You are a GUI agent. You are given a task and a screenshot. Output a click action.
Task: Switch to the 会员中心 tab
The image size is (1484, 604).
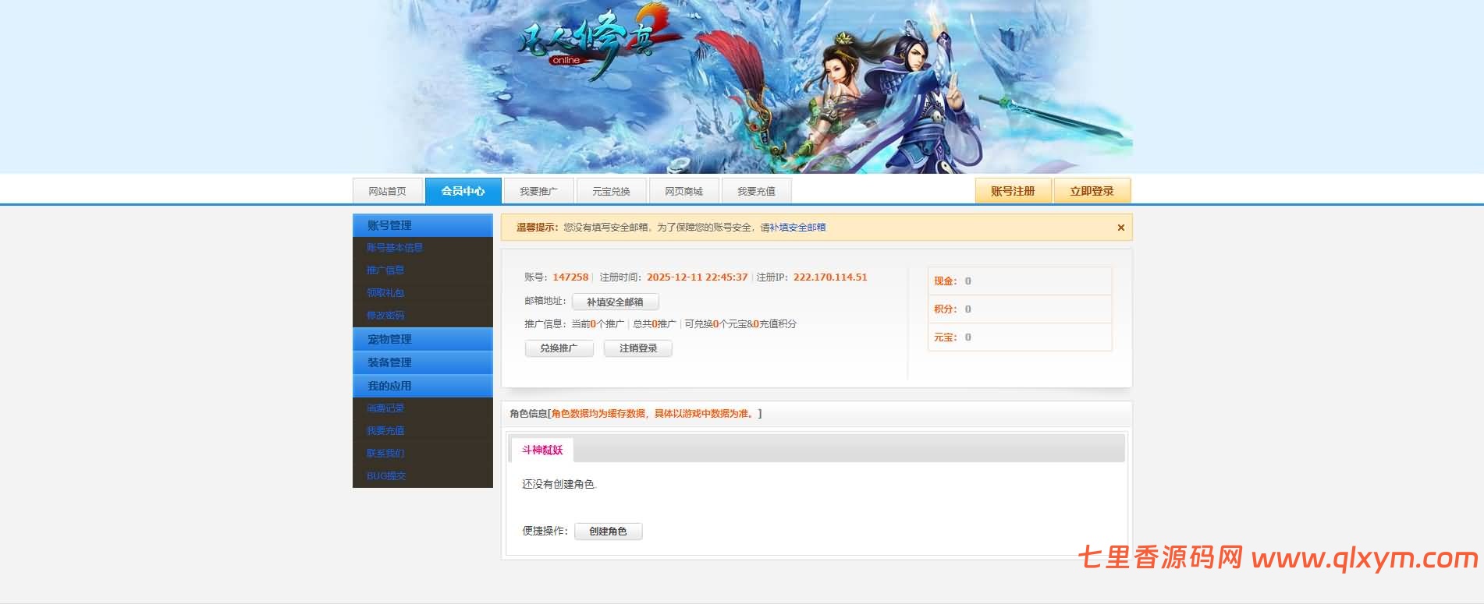(463, 191)
